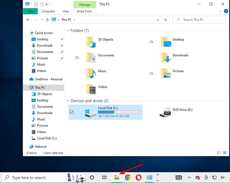Open the File menu
This screenshot has width=230, height=183.
tap(30, 11)
